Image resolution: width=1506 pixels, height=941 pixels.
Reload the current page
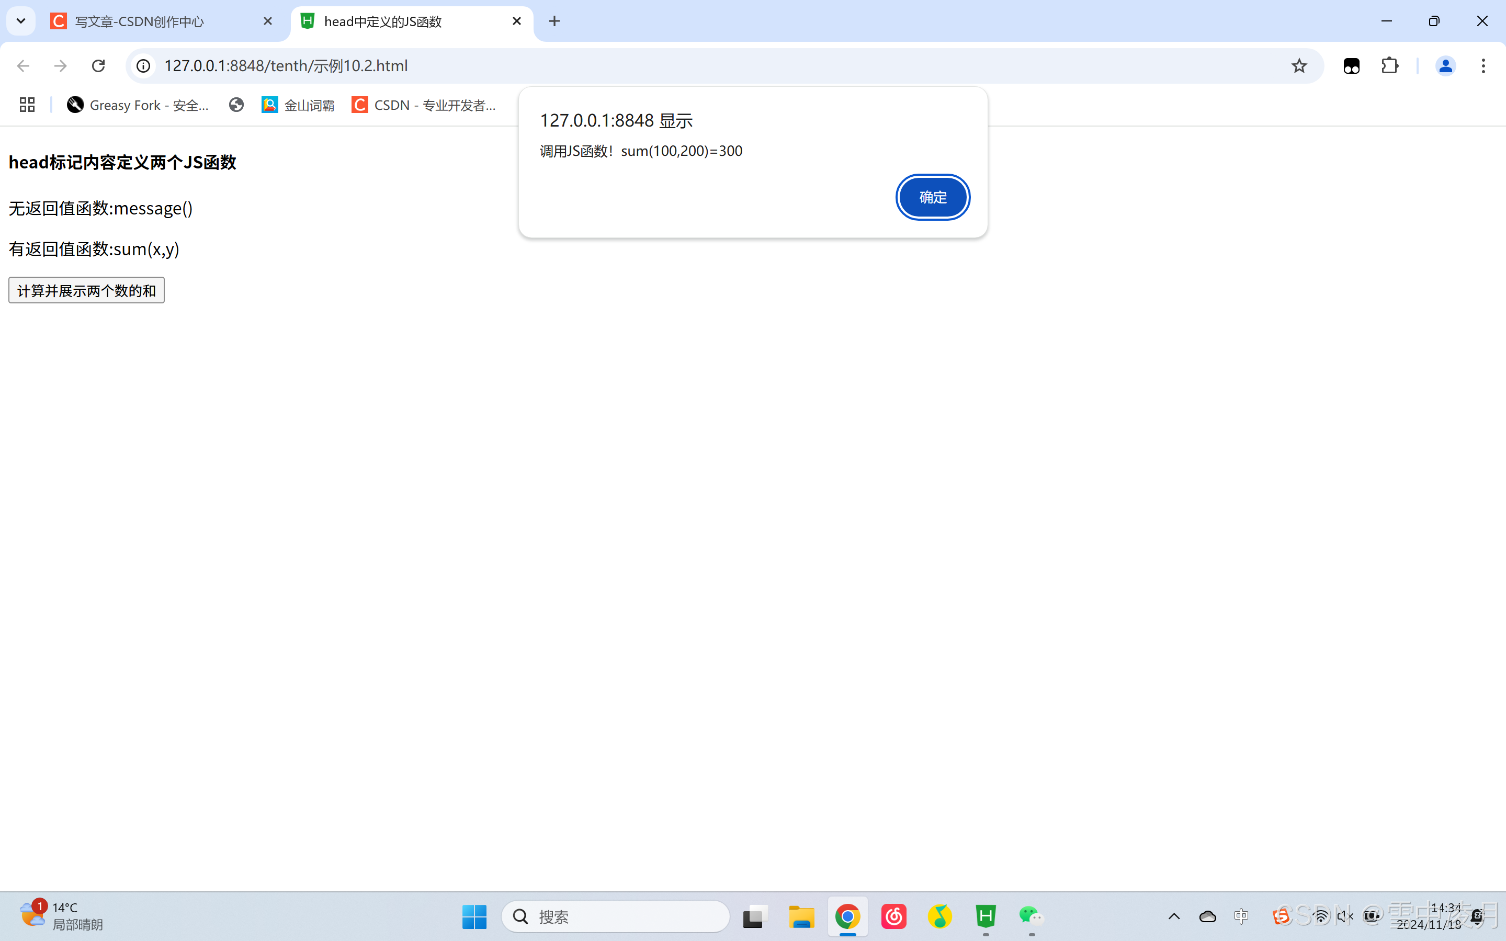(98, 66)
